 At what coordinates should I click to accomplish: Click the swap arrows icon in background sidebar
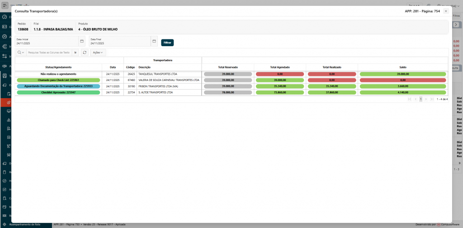pyautogui.click(x=5, y=56)
